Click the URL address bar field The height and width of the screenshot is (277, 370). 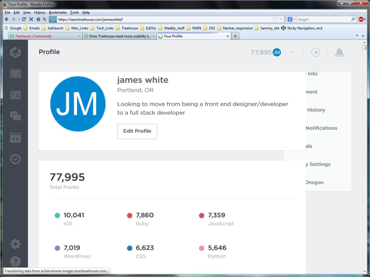[x=164, y=19]
